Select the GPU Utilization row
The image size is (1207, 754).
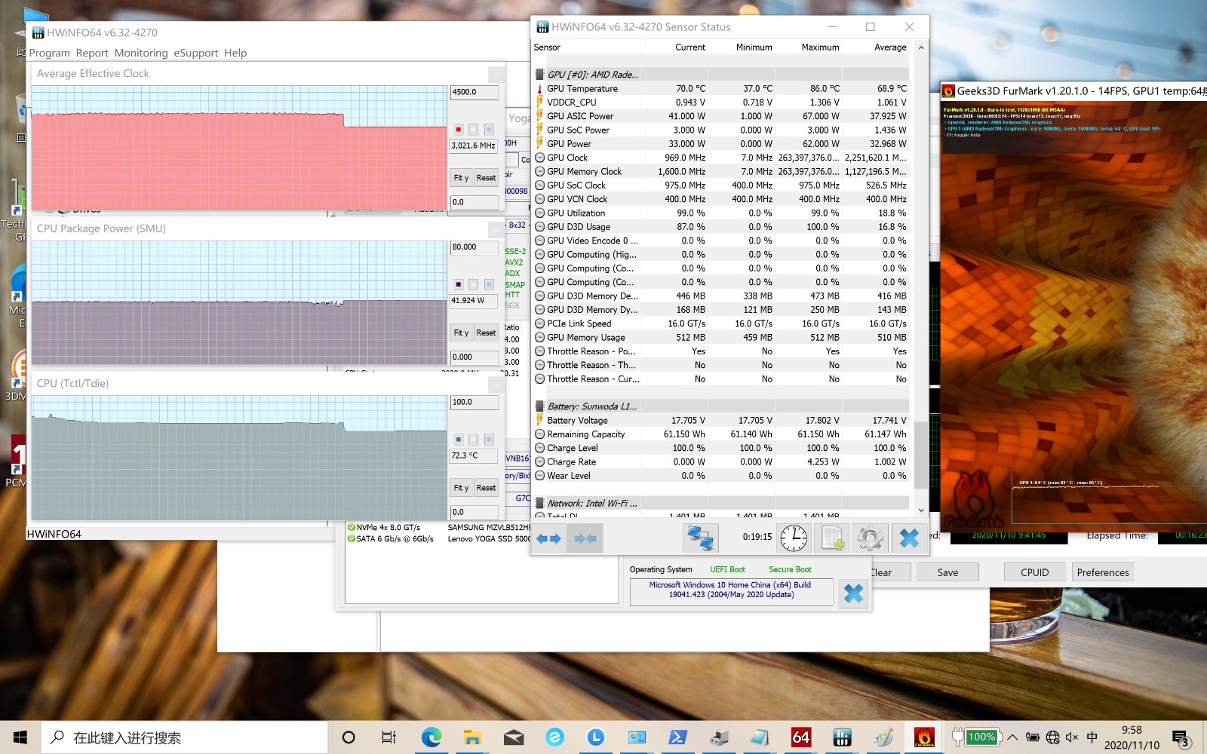722,213
